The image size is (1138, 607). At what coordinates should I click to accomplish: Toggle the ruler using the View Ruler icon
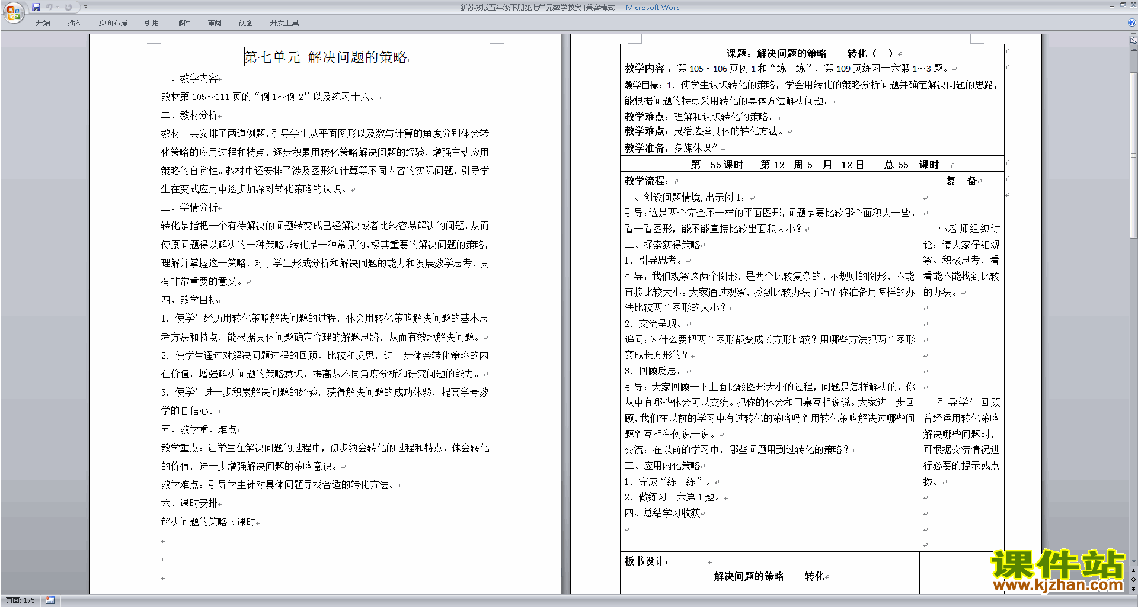(x=1133, y=40)
